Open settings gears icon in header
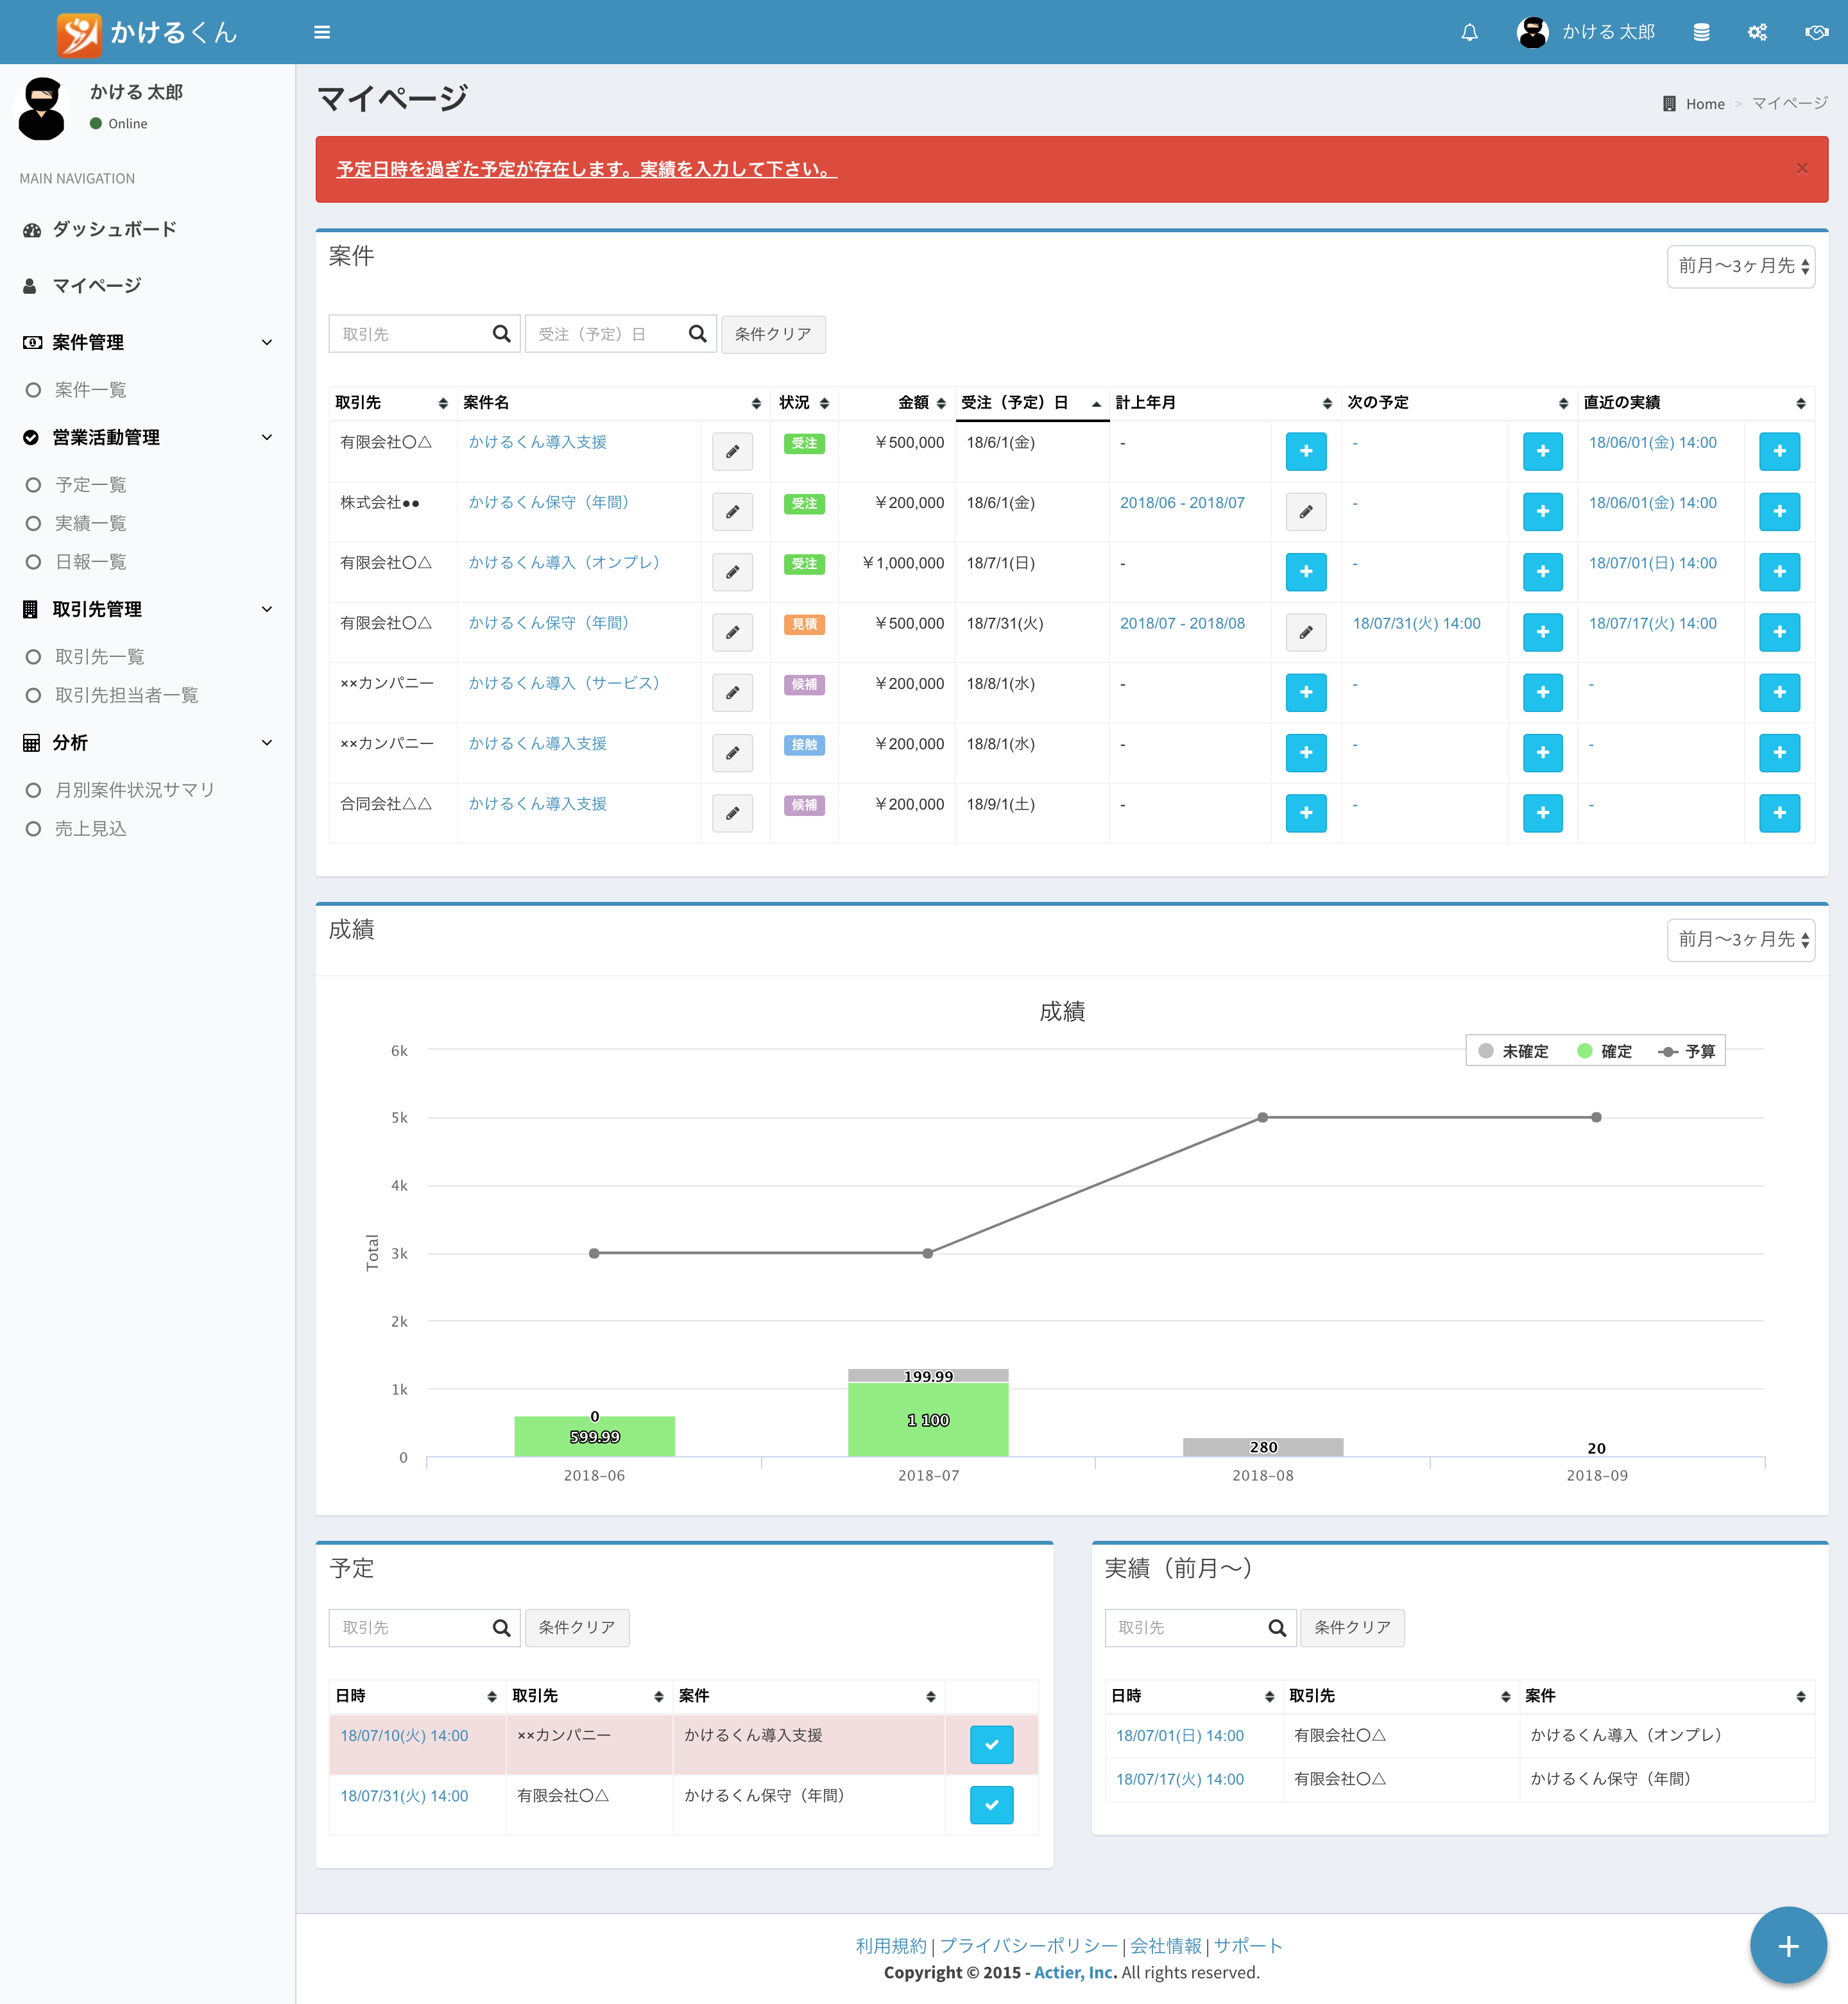 coord(1757,32)
